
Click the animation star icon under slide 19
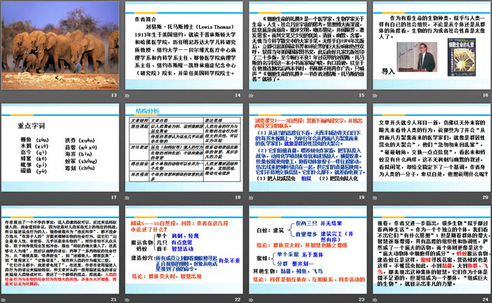(x=251, y=198)
